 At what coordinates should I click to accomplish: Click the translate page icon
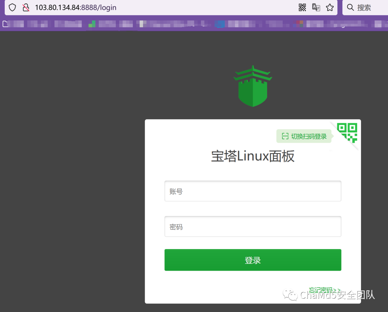tap(316, 8)
